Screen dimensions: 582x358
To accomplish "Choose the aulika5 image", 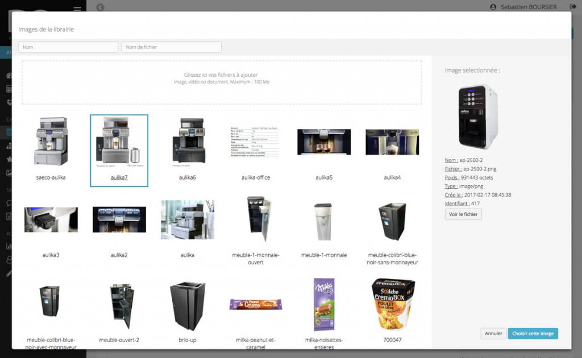I will click(323, 141).
